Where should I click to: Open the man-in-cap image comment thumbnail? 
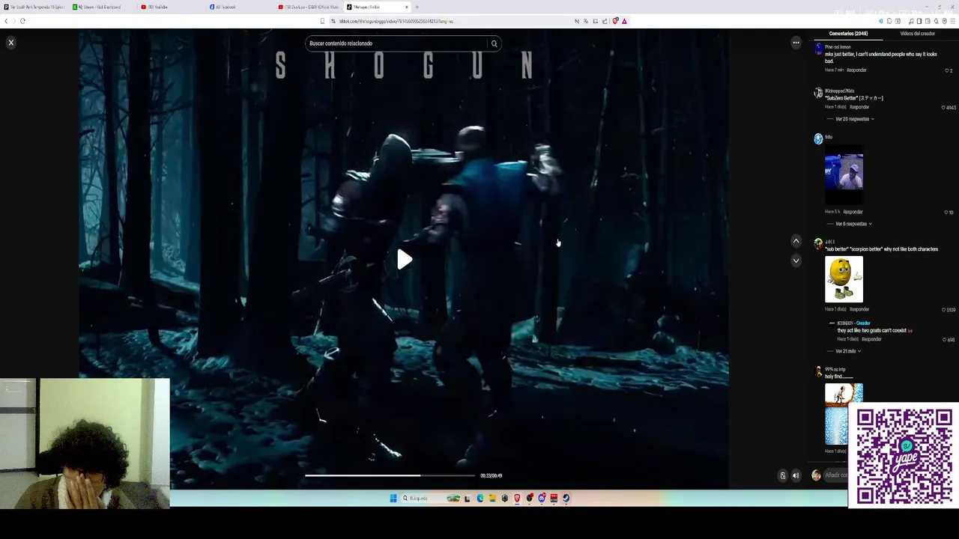pyautogui.click(x=844, y=174)
